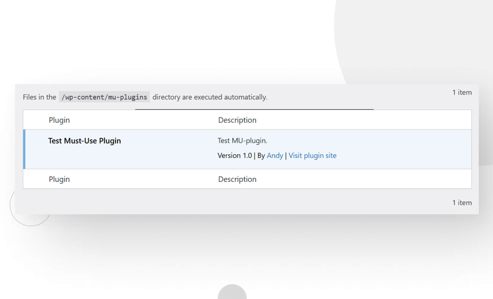This screenshot has width=493, height=299.
Task: Click the Test Must-Use Plugin name
Action: (84, 141)
